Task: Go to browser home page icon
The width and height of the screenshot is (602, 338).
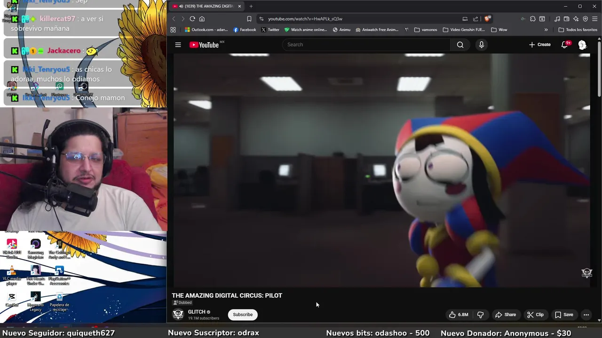Action: point(202,19)
